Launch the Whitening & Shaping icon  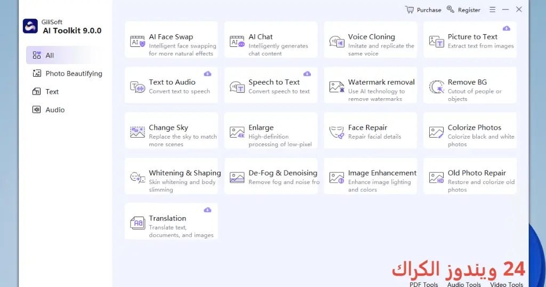point(138,178)
